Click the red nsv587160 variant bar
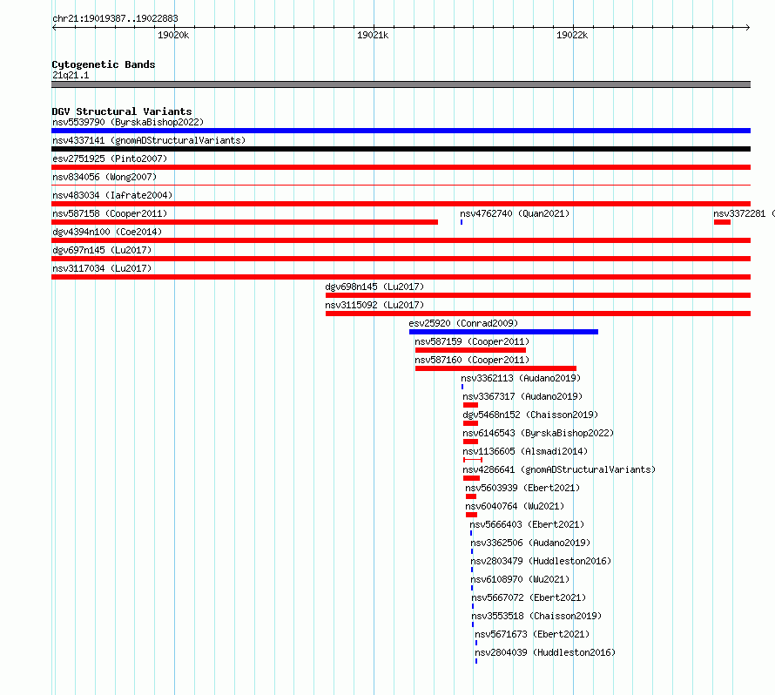The width and height of the screenshot is (775, 695). tap(495, 368)
